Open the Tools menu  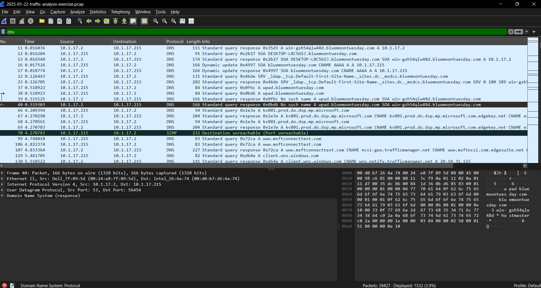pos(161,12)
